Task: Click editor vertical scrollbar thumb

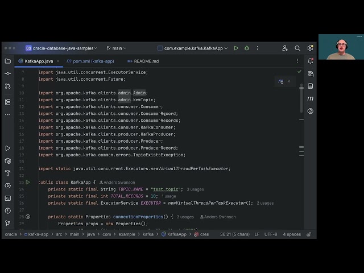Action: [x=301, y=98]
